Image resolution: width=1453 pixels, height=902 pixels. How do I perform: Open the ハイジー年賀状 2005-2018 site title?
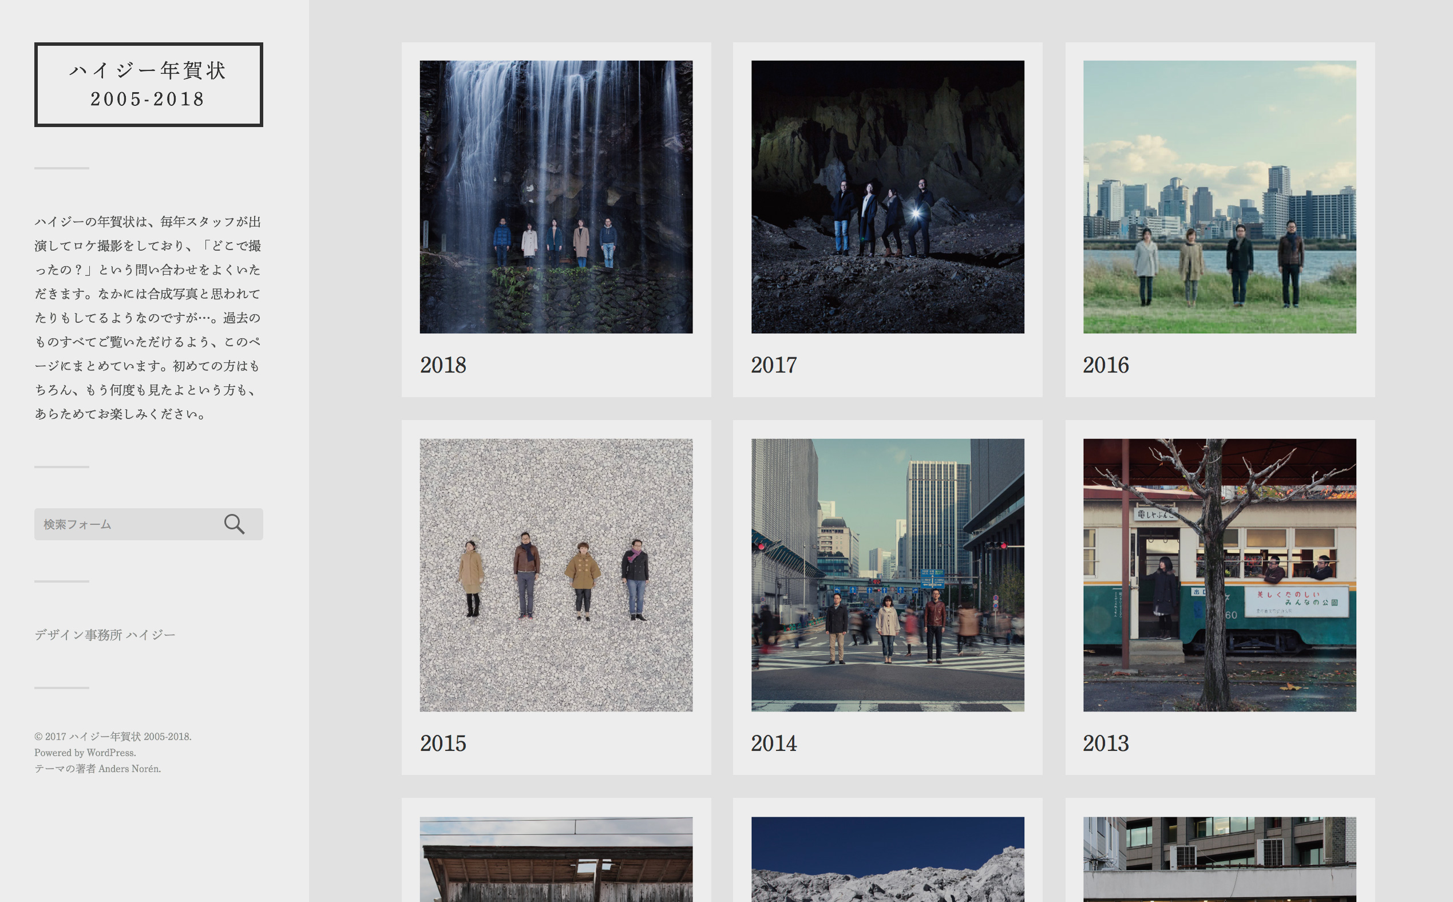(x=149, y=85)
